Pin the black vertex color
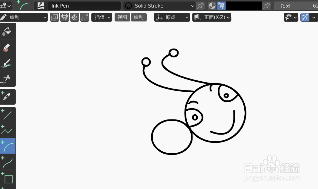Screen dimensions: 318x189 click(x=266, y=6)
